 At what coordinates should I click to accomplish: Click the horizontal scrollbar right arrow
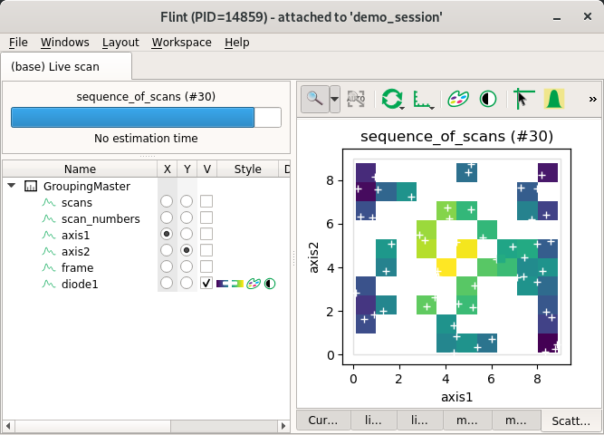283,426
